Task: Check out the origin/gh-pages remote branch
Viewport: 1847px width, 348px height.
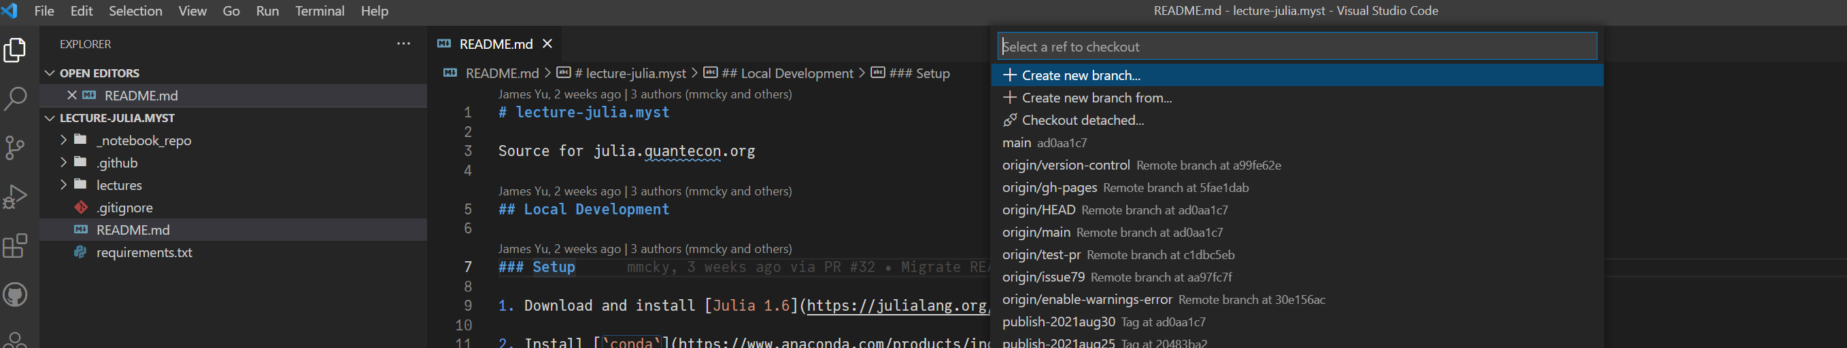Action: coord(1049,188)
